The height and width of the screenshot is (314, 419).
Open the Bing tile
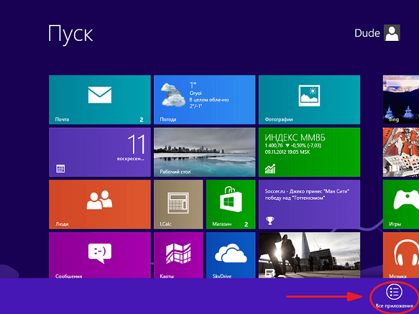click(x=400, y=99)
